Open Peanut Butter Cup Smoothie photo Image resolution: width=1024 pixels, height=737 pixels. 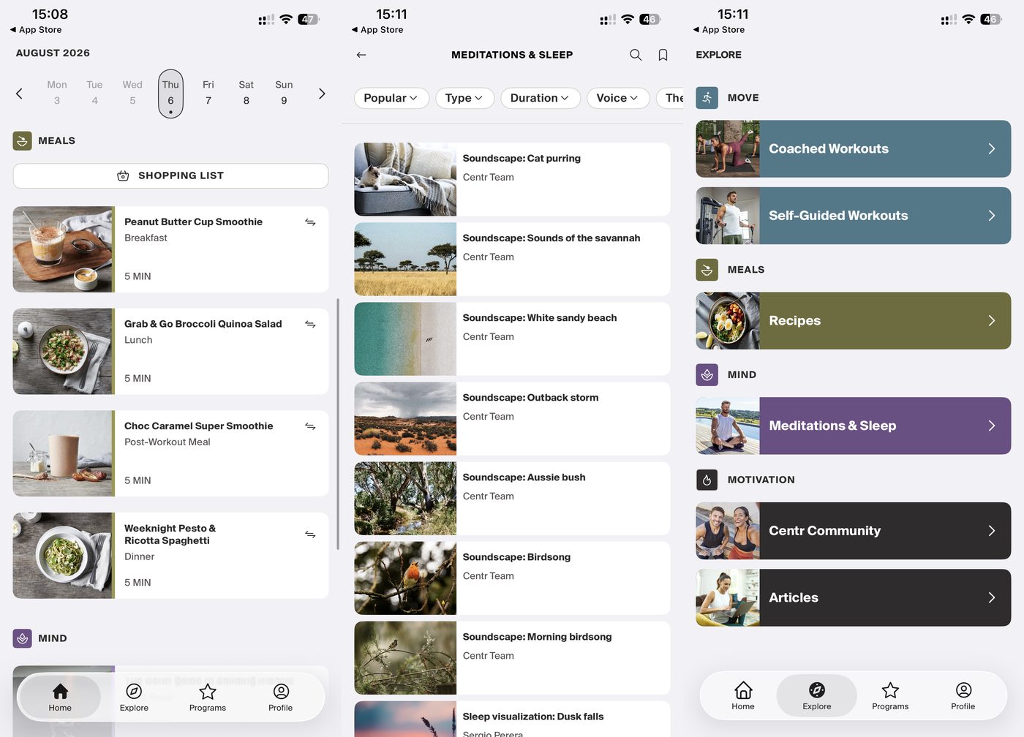tap(64, 249)
